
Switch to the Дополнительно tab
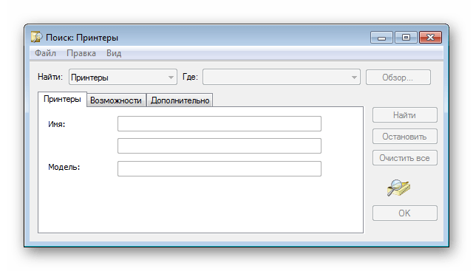[x=180, y=100]
